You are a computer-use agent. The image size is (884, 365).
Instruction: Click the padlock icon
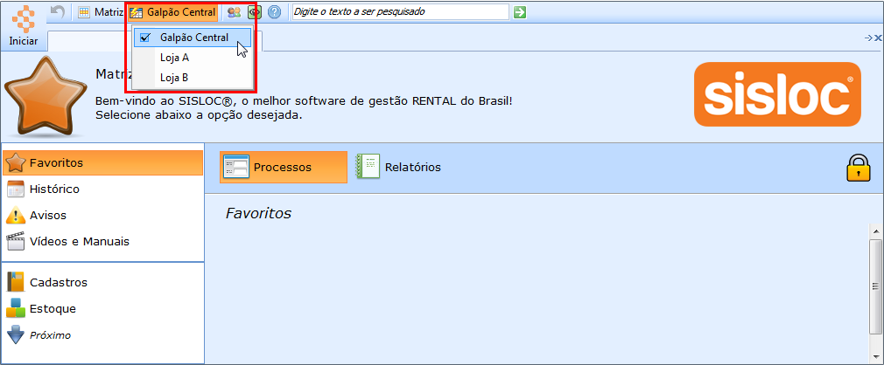click(858, 168)
